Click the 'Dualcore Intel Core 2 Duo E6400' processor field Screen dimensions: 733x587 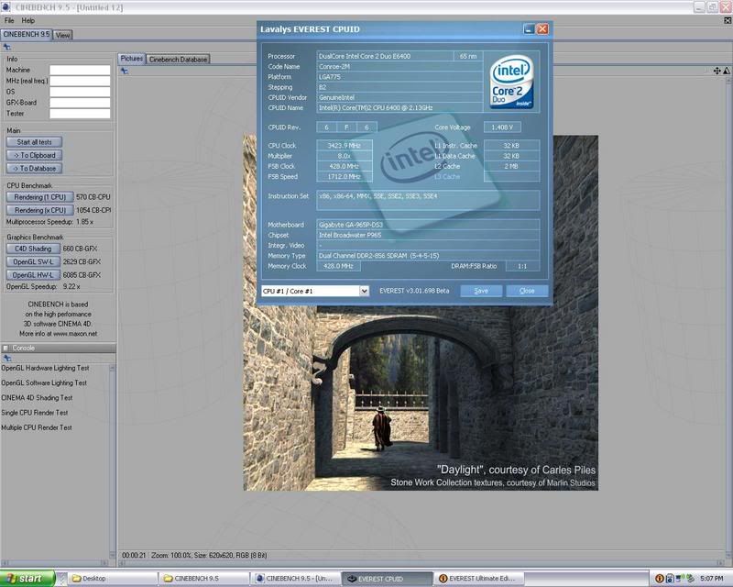coord(385,56)
